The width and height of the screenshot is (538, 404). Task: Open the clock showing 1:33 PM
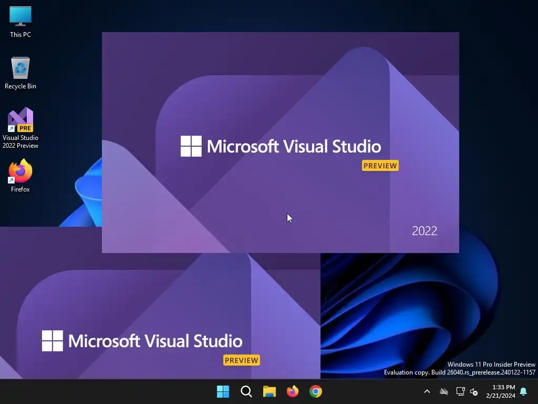click(x=503, y=387)
